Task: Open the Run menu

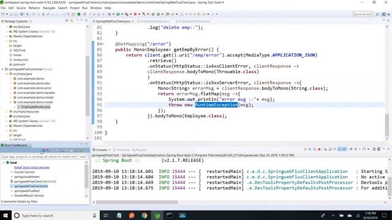Action: point(85,8)
